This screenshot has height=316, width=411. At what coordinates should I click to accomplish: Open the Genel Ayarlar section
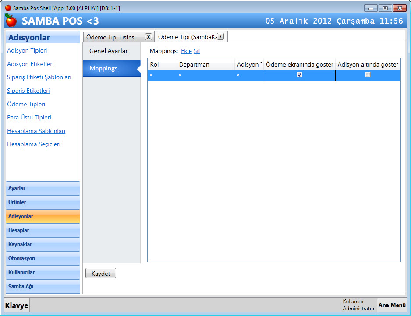tap(109, 51)
